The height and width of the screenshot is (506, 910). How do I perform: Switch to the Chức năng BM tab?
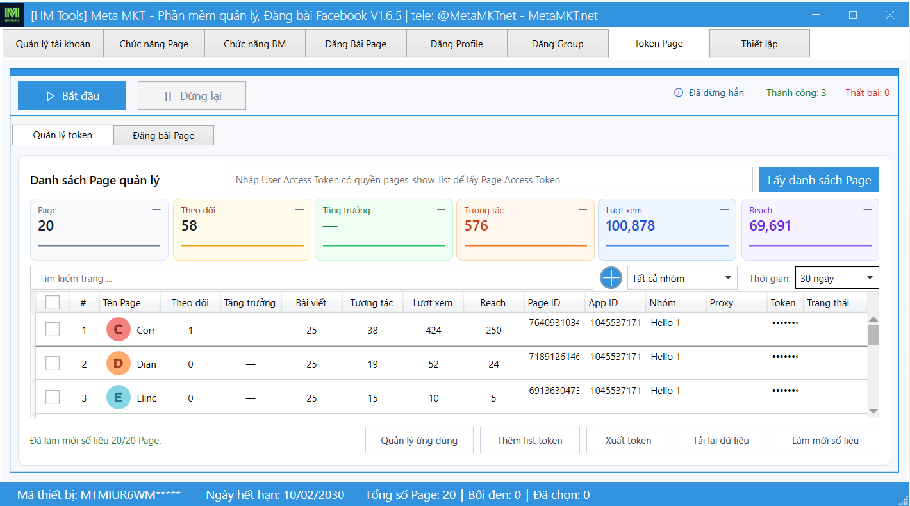pos(255,44)
